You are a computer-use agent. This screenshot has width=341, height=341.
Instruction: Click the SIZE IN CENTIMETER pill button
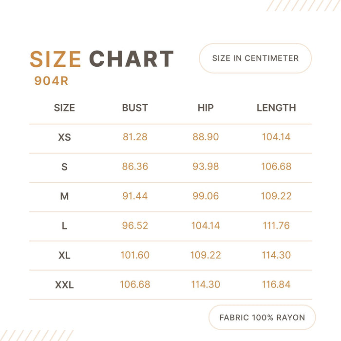click(x=255, y=58)
